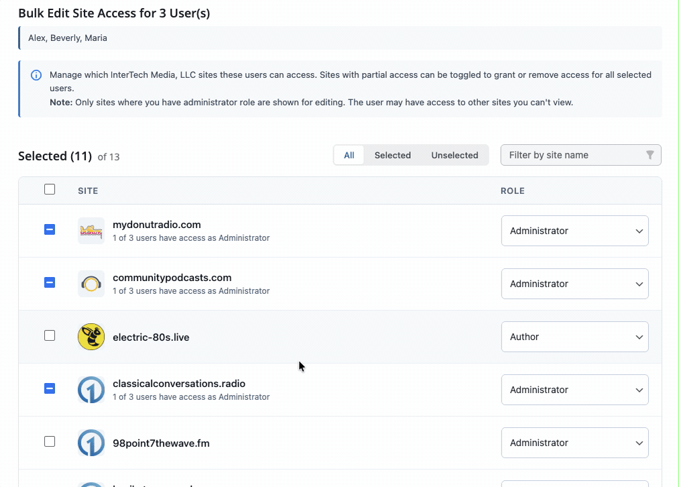679x487 pixels.
Task: Click the communitypodcasts.com headphones logo
Action: (91, 284)
